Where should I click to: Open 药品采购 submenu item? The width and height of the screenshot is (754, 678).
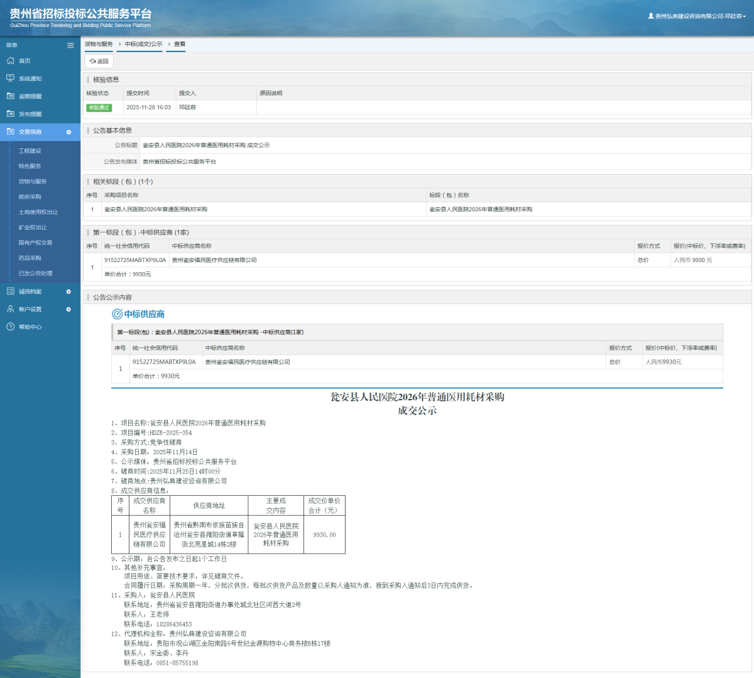coord(30,258)
